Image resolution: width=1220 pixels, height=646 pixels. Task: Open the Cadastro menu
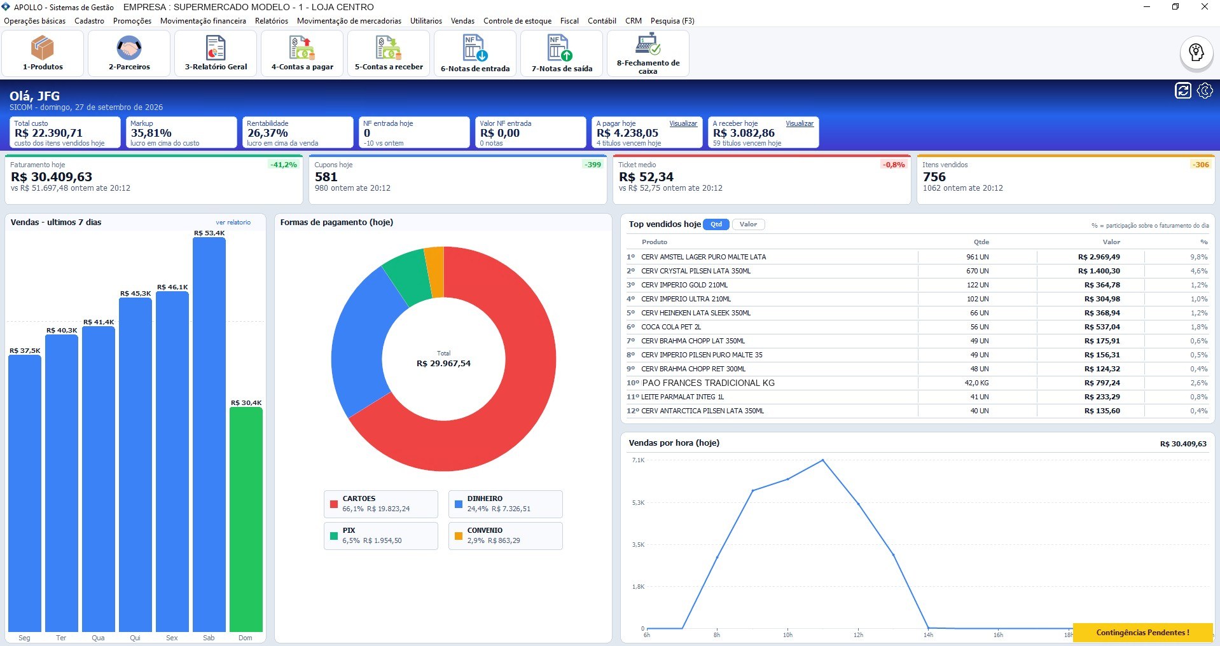click(89, 21)
